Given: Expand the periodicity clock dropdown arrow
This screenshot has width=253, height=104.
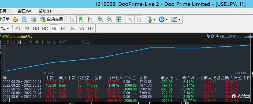Looking at the screenshot, I should point(167,19).
